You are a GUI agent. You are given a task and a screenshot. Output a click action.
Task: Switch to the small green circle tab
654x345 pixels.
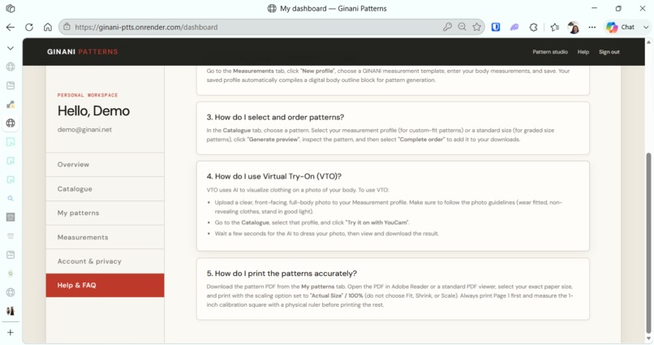pos(11,274)
